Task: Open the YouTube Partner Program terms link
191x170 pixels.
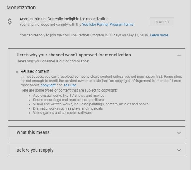Action: click(108, 25)
